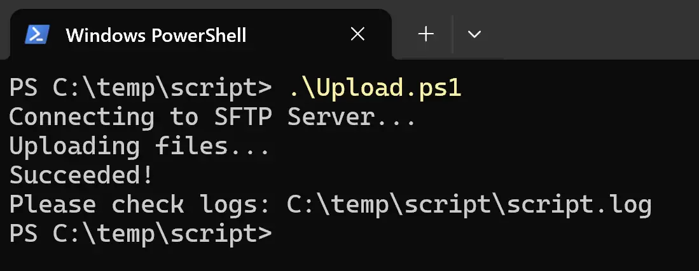Click the 'Connecting to SFTP Server...' output line
Image resolution: width=699 pixels, height=271 pixels.
[212, 117]
